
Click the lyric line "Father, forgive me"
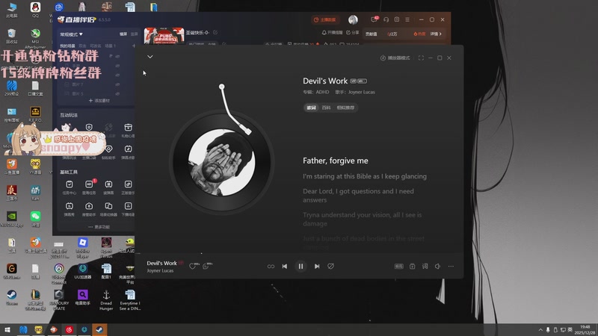[335, 161]
